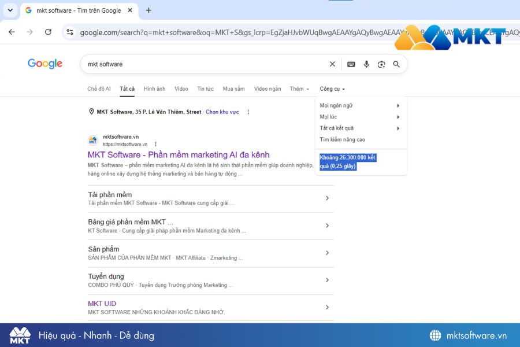Screen dimensions: 520x347
Task: Expand 'Mọi ngôn ngữ' filter submenu
Action: click(x=360, y=106)
